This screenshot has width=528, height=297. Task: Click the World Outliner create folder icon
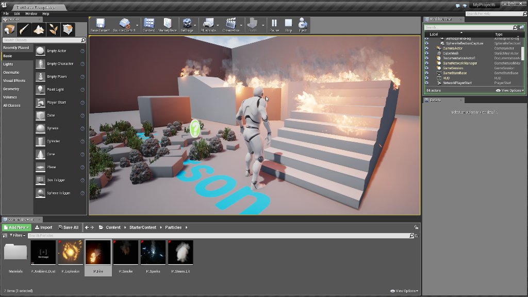click(x=522, y=27)
